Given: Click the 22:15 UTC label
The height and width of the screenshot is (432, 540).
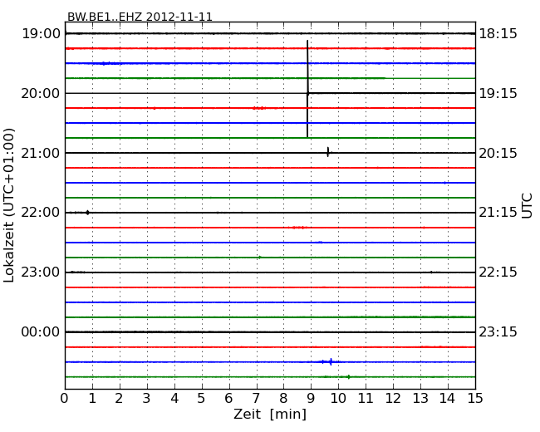Looking at the screenshot, I should (x=498, y=272).
